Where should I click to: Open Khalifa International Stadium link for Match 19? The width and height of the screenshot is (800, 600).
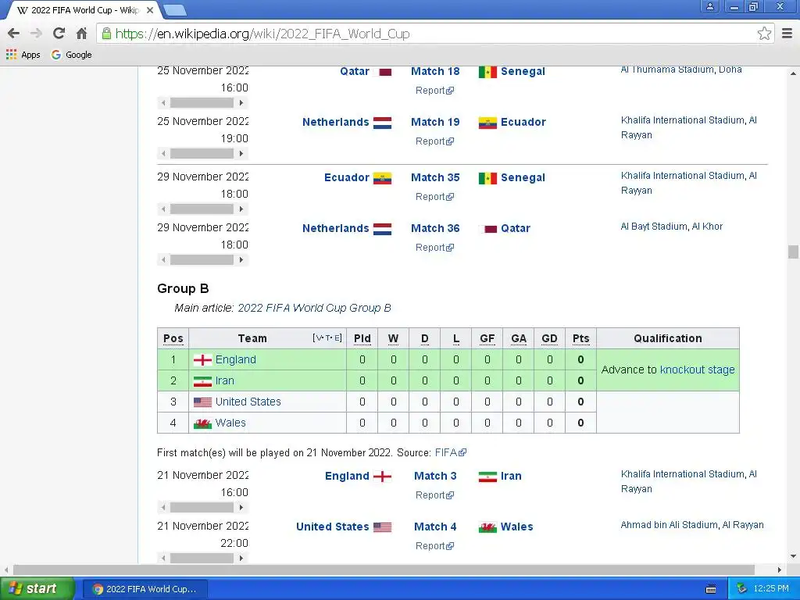pos(689,127)
